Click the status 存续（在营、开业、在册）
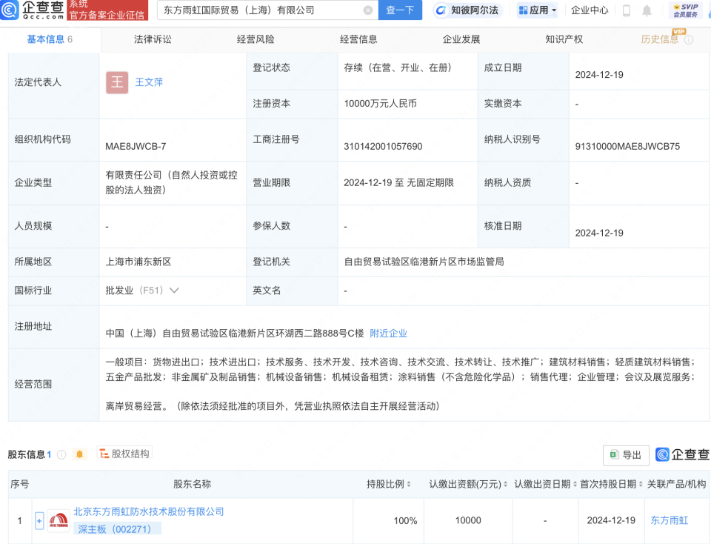711x544 pixels. point(398,68)
